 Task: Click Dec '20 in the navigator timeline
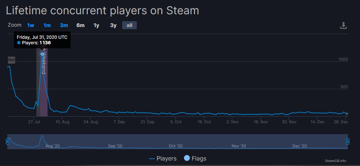tap(299, 146)
